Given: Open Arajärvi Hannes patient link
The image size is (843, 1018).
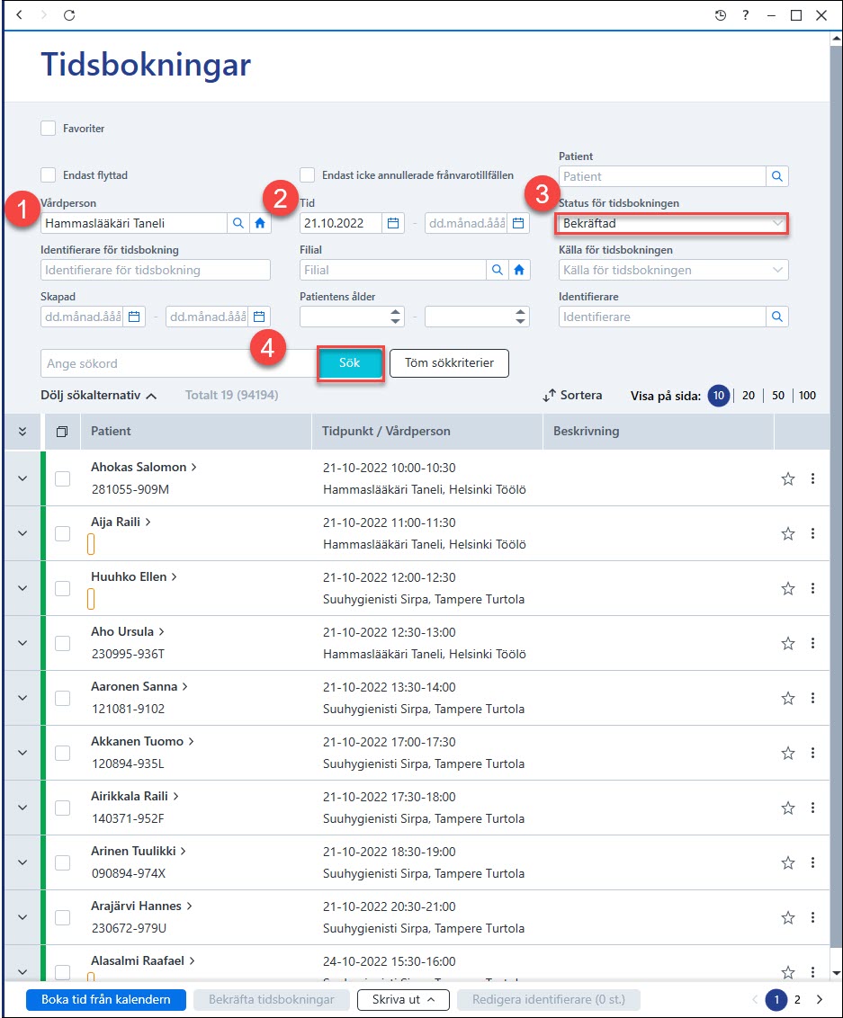Looking at the screenshot, I should (x=141, y=906).
